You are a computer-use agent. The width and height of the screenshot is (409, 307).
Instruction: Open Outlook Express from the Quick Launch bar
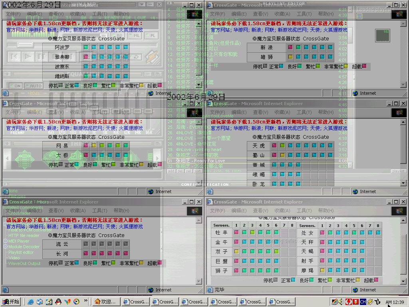[x=40, y=302]
